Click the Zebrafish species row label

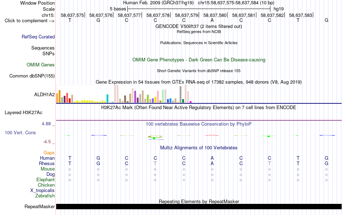click(45, 196)
